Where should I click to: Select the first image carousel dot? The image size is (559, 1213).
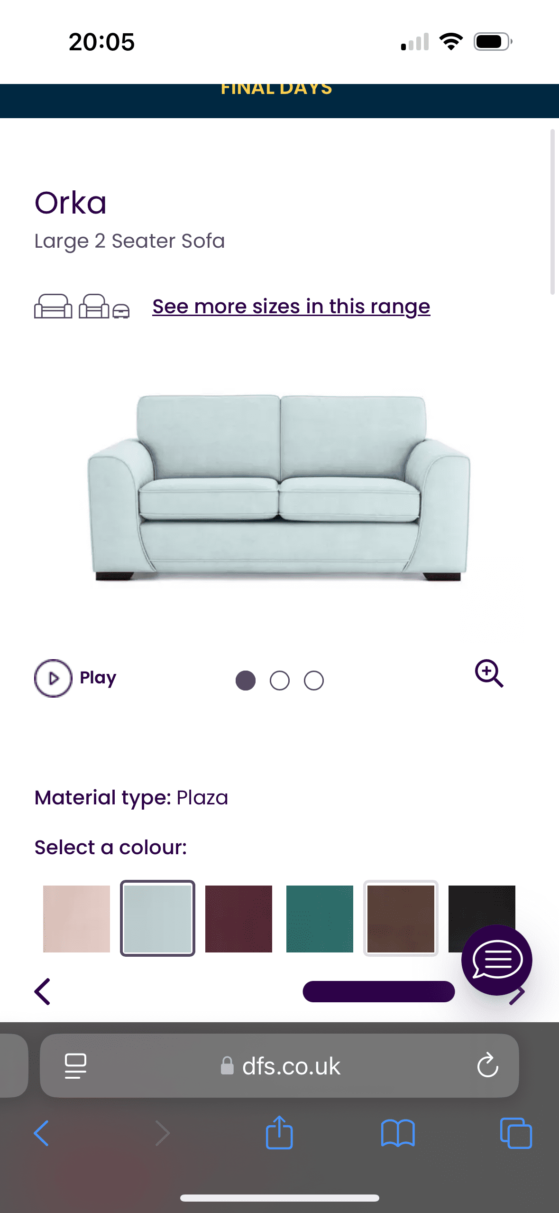click(246, 681)
